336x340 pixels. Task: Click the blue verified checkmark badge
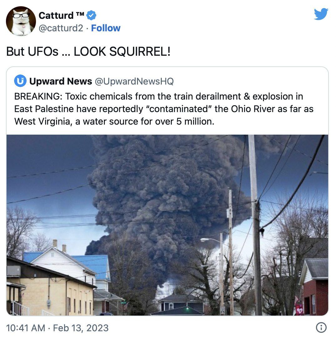pyautogui.click(x=91, y=15)
